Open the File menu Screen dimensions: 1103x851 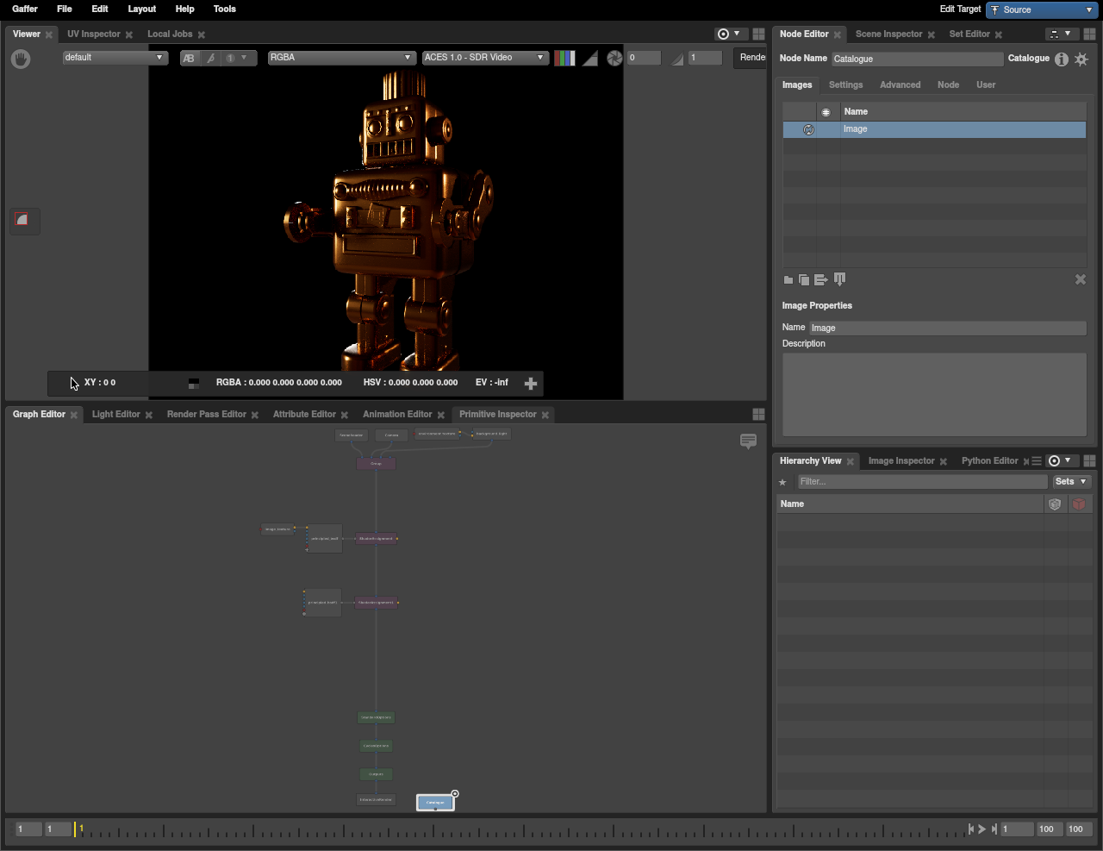tap(65, 9)
